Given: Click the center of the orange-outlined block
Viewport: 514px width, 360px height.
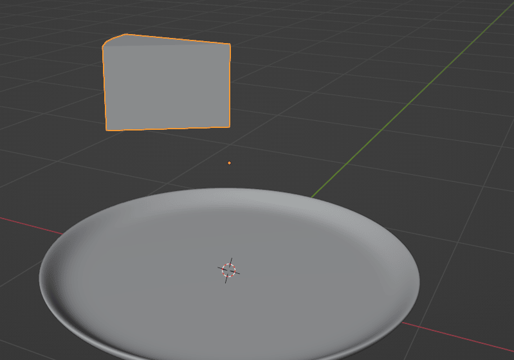Looking at the screenshot, I should tap(167, 85).
